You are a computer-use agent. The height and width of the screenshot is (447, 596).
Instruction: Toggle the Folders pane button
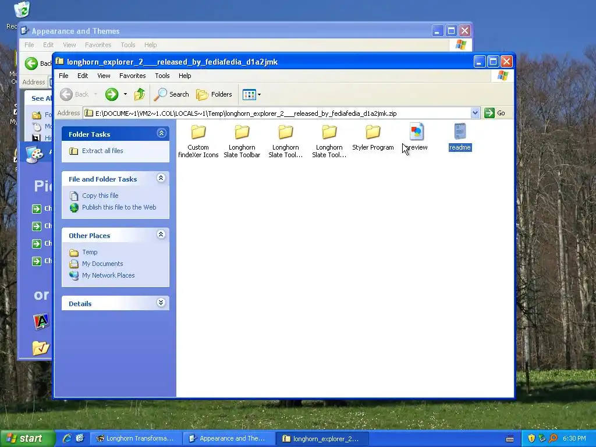point(214,94)
